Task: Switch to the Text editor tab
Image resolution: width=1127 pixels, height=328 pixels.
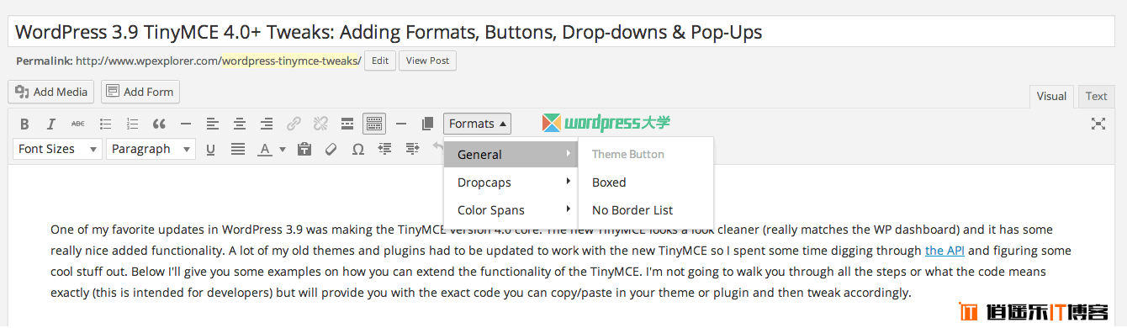Action: (x=1097, y=97)
